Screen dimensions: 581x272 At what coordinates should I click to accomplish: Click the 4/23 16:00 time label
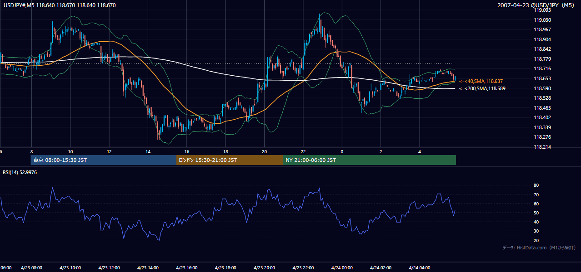click(187, 268)
